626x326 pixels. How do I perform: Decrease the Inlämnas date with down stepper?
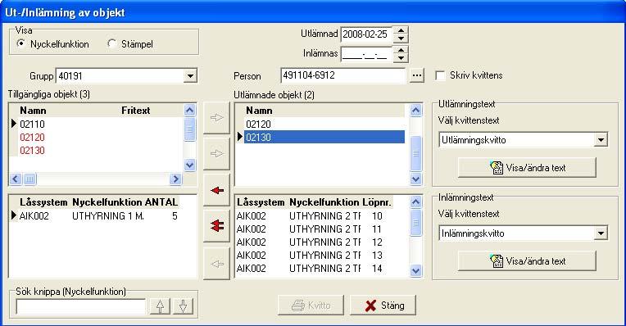(401, 58)
